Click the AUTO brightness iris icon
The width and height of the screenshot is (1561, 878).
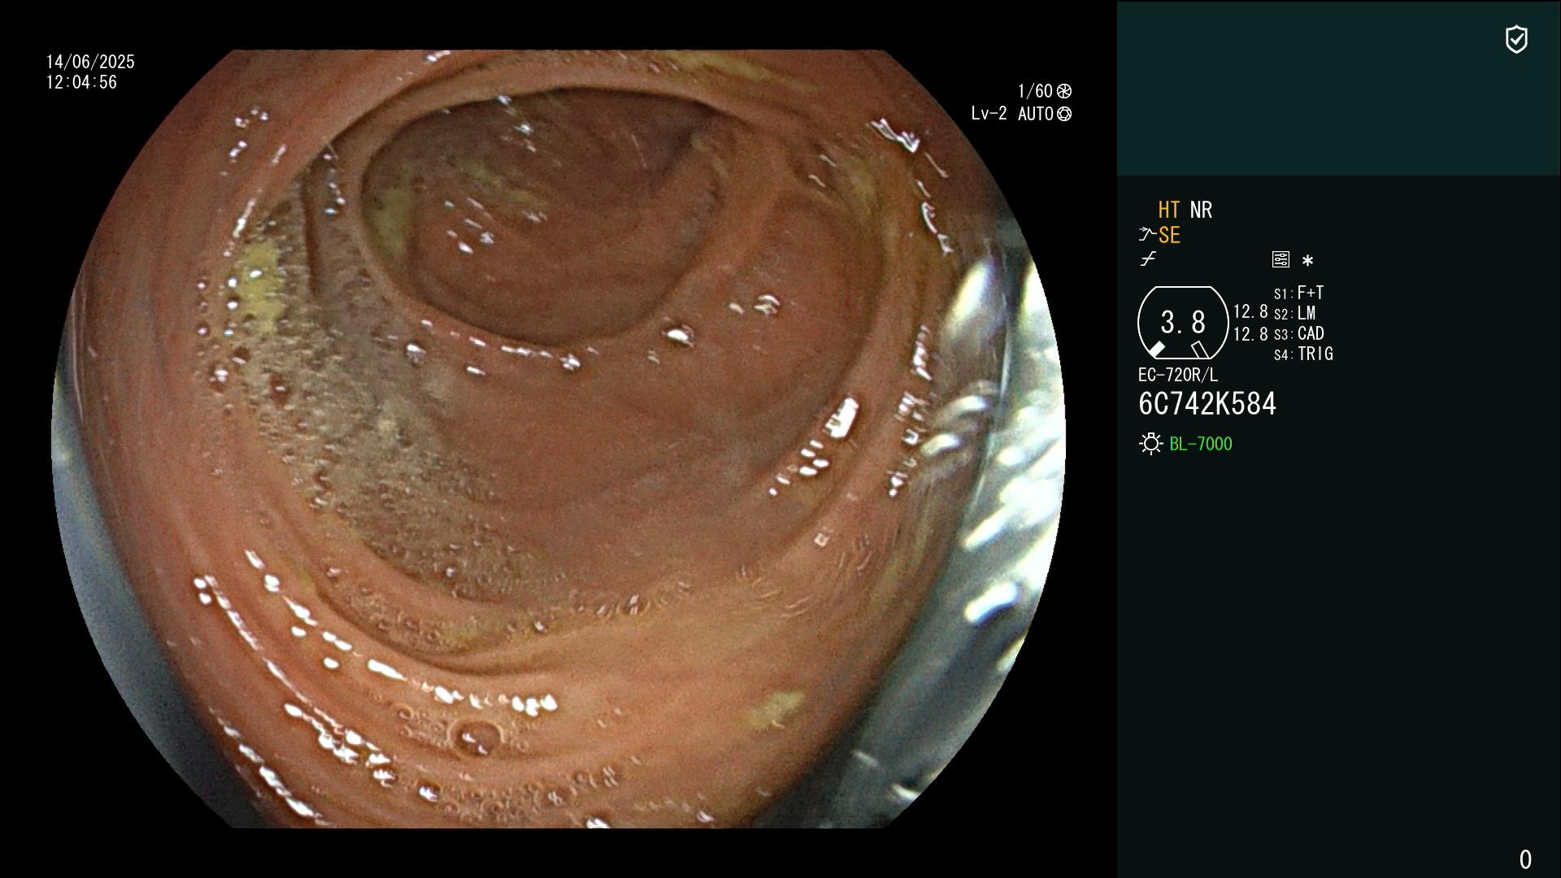point(1064,114)
